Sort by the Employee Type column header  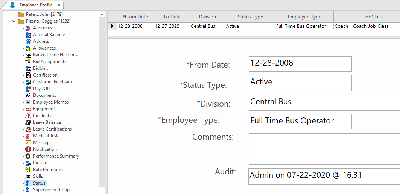coord(304,17)
